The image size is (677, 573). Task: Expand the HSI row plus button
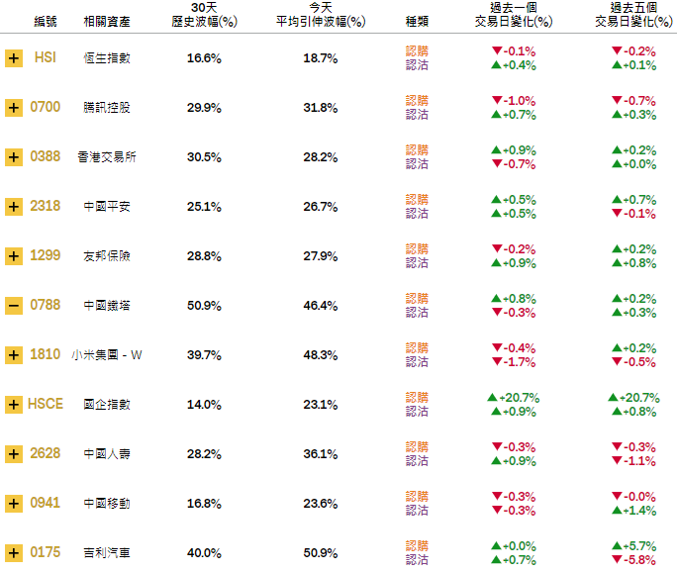click(14, 58)
